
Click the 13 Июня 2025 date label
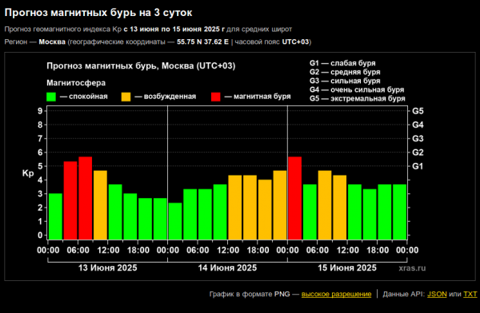tap(108, 267)
